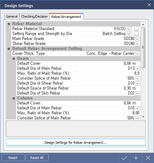The image size is (154, 163).
Task: Select the Beam Default Dia of Shear Rebar label
Action: 40,83
